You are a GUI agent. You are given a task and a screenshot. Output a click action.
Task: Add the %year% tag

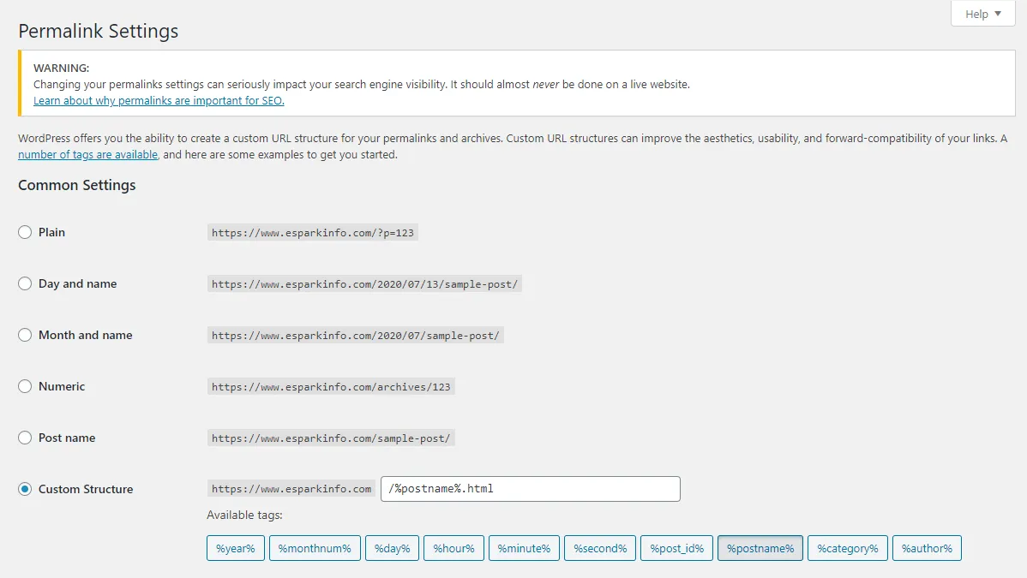click(x=235, y=548)
